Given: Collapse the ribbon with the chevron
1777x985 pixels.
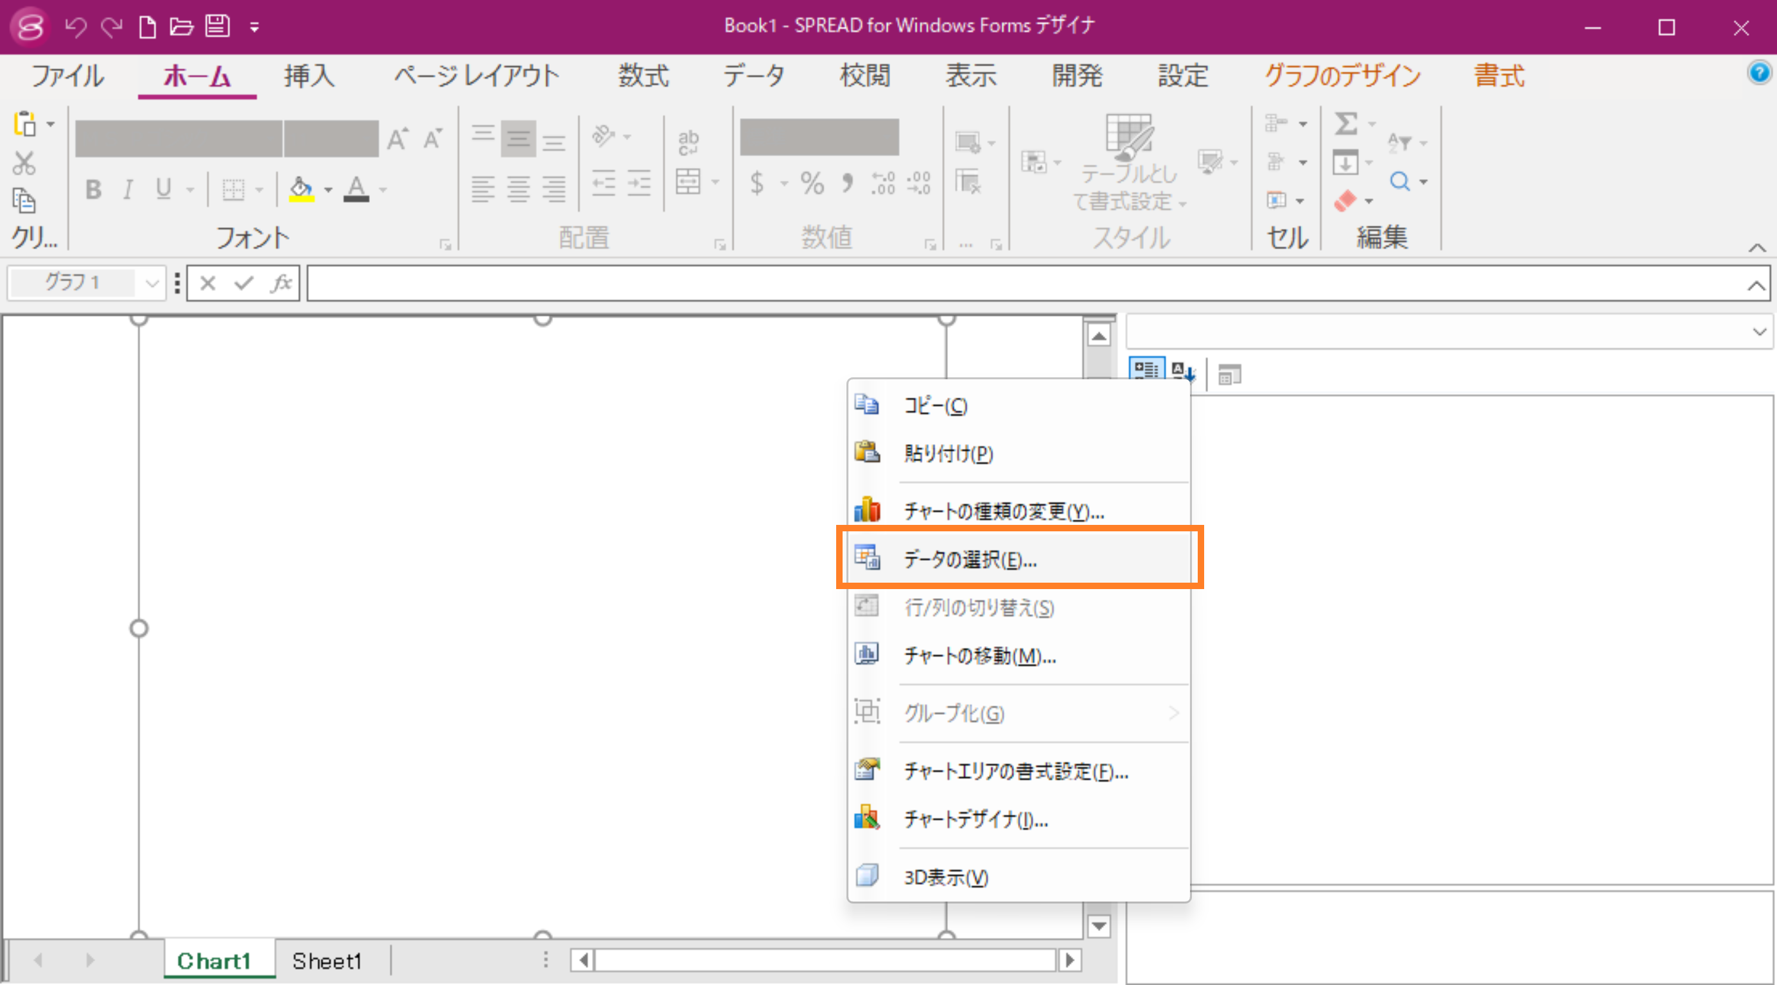Looking at the screenshot, I should coord(1758,248).
